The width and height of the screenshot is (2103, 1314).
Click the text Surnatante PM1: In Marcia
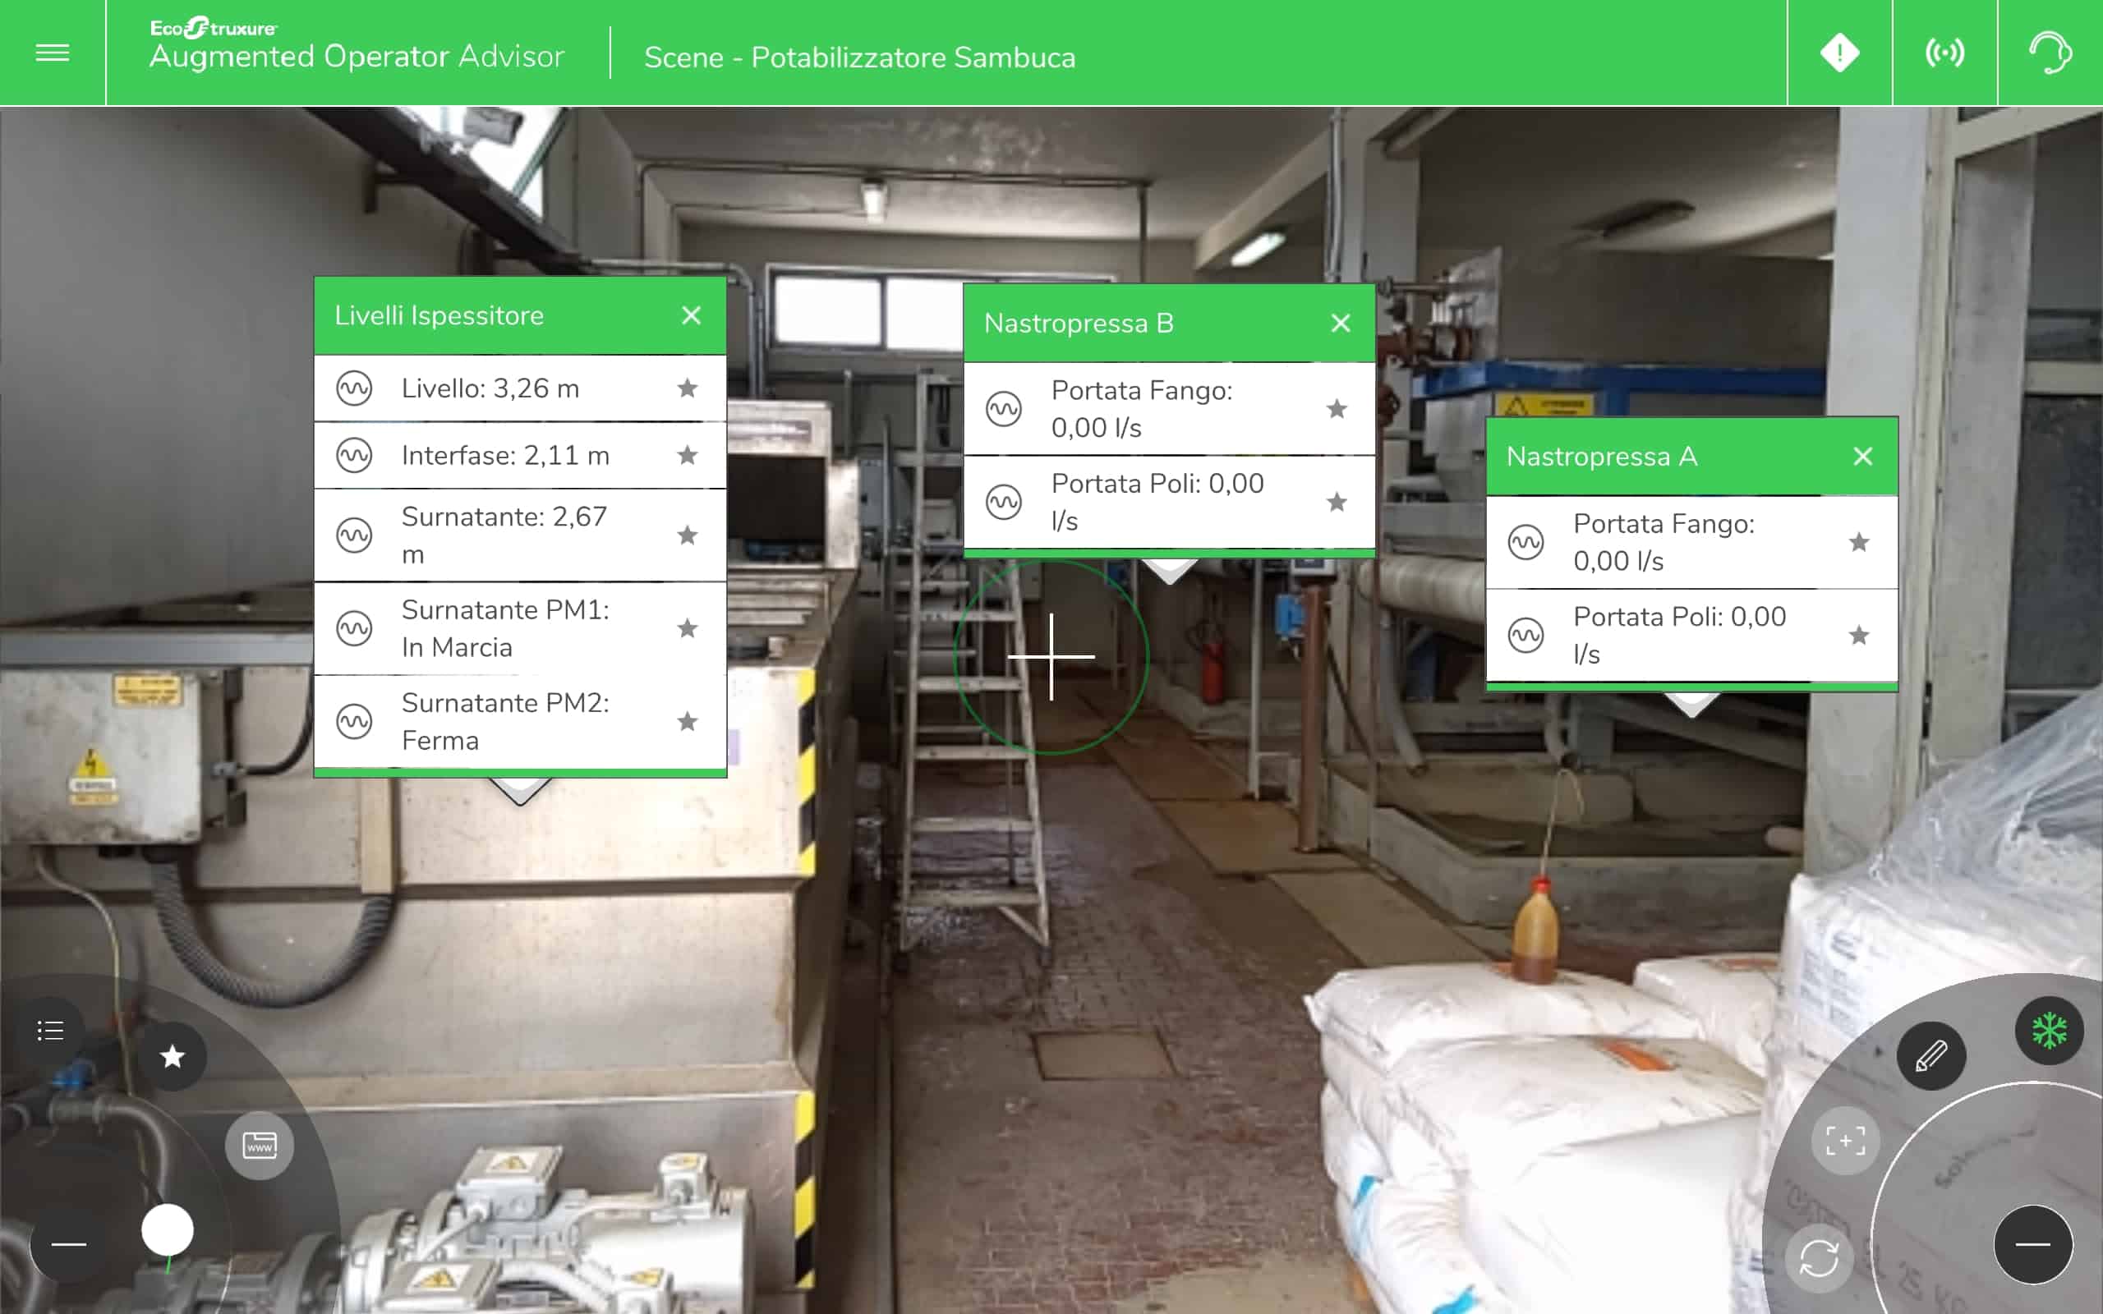pyautogui.click(x=505, y=628)
